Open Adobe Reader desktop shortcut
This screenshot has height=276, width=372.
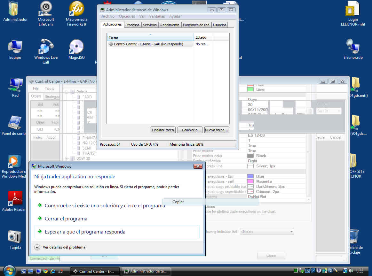[14, 201]
